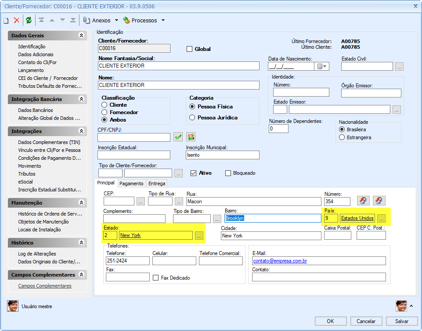This screenshot has width=422, height=331.
Task: Open Estado Emissor lookup ellipsis button
Action: click(x=397, y=109)
